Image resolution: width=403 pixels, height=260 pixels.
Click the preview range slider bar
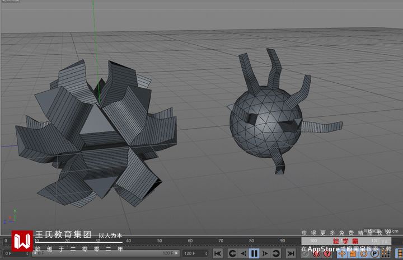[x=106, y=253]
